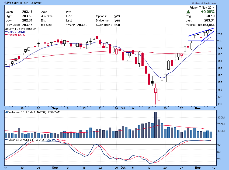
Task: Click the +0.09% percent change
Action: pyautogui.click(x=208, y=12)
